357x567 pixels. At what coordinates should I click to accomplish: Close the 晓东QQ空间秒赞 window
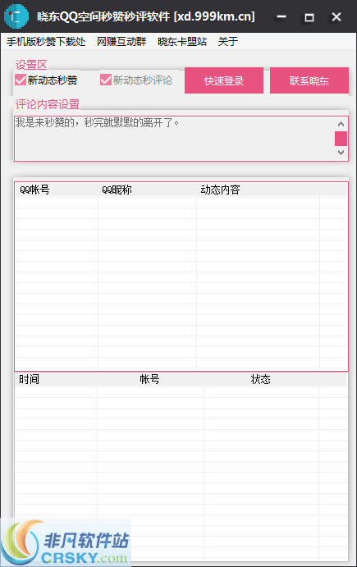[x=336, y=16]
